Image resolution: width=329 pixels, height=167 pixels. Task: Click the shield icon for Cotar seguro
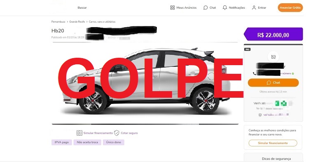(117, 133)
